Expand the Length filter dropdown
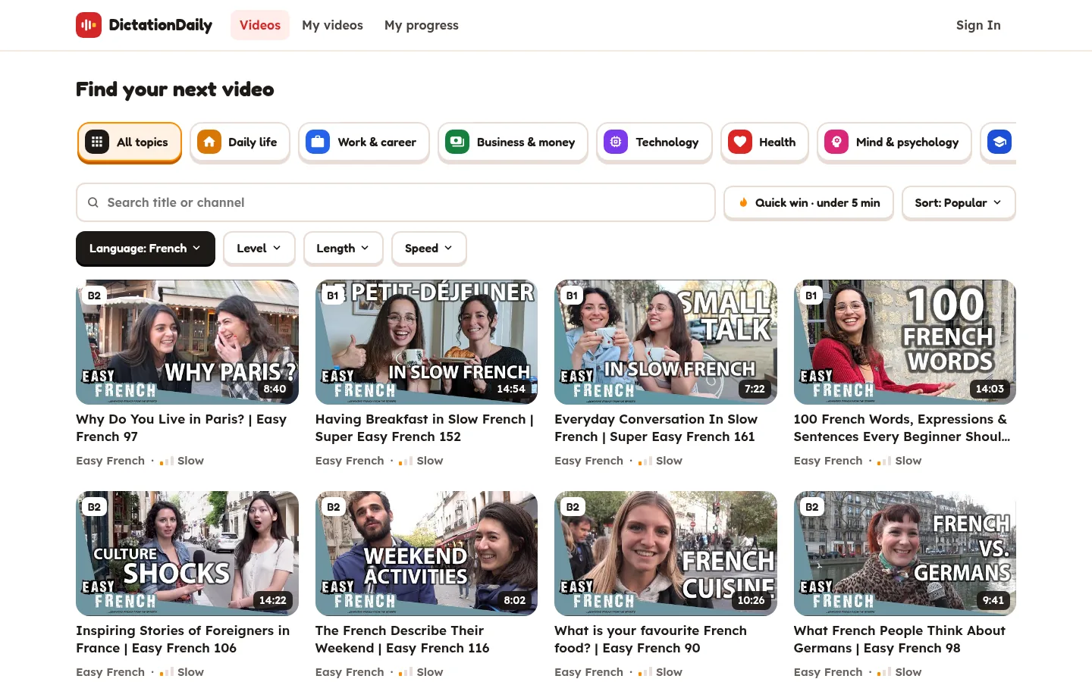Image resolution: width=1092 pixels, height=682 pixels. point(343,249)
